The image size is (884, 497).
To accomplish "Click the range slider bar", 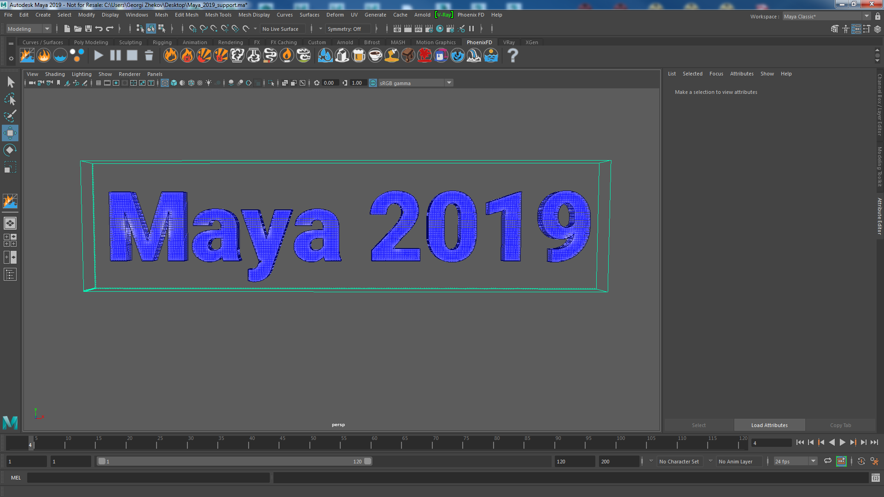I will 234,461.
